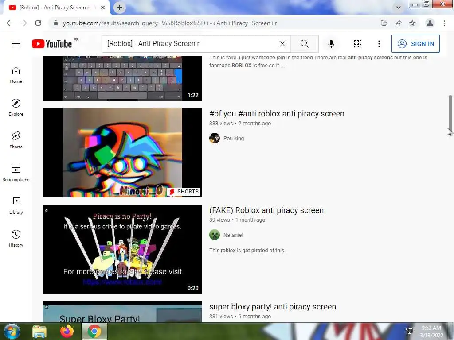Open a new browser tab

120,8
